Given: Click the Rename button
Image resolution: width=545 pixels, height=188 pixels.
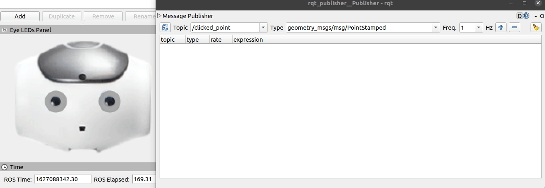Looking at the screenshot, I should [x=140, y=16].
